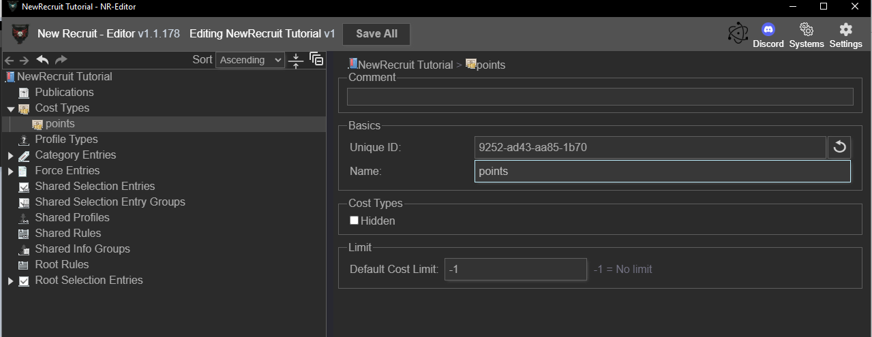The image size is (872, 337).
Task: Click the Root Selection Entries checkbox icon
Action: [24, 280]
